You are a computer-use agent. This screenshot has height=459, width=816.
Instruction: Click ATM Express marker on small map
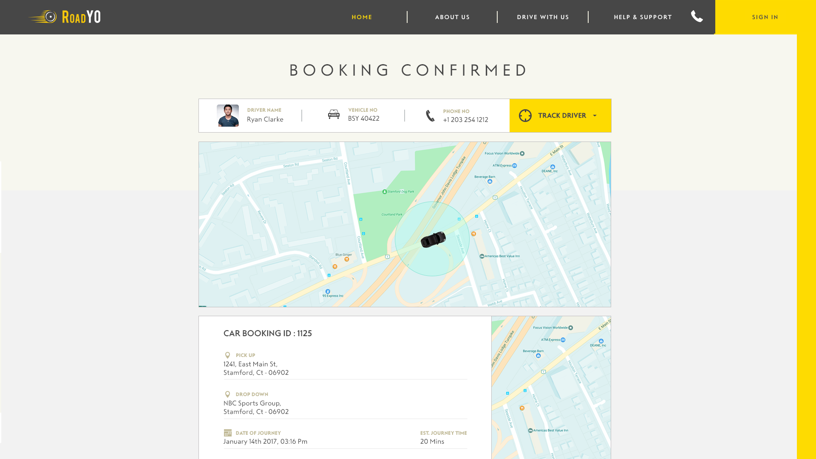tap(563, 340)
